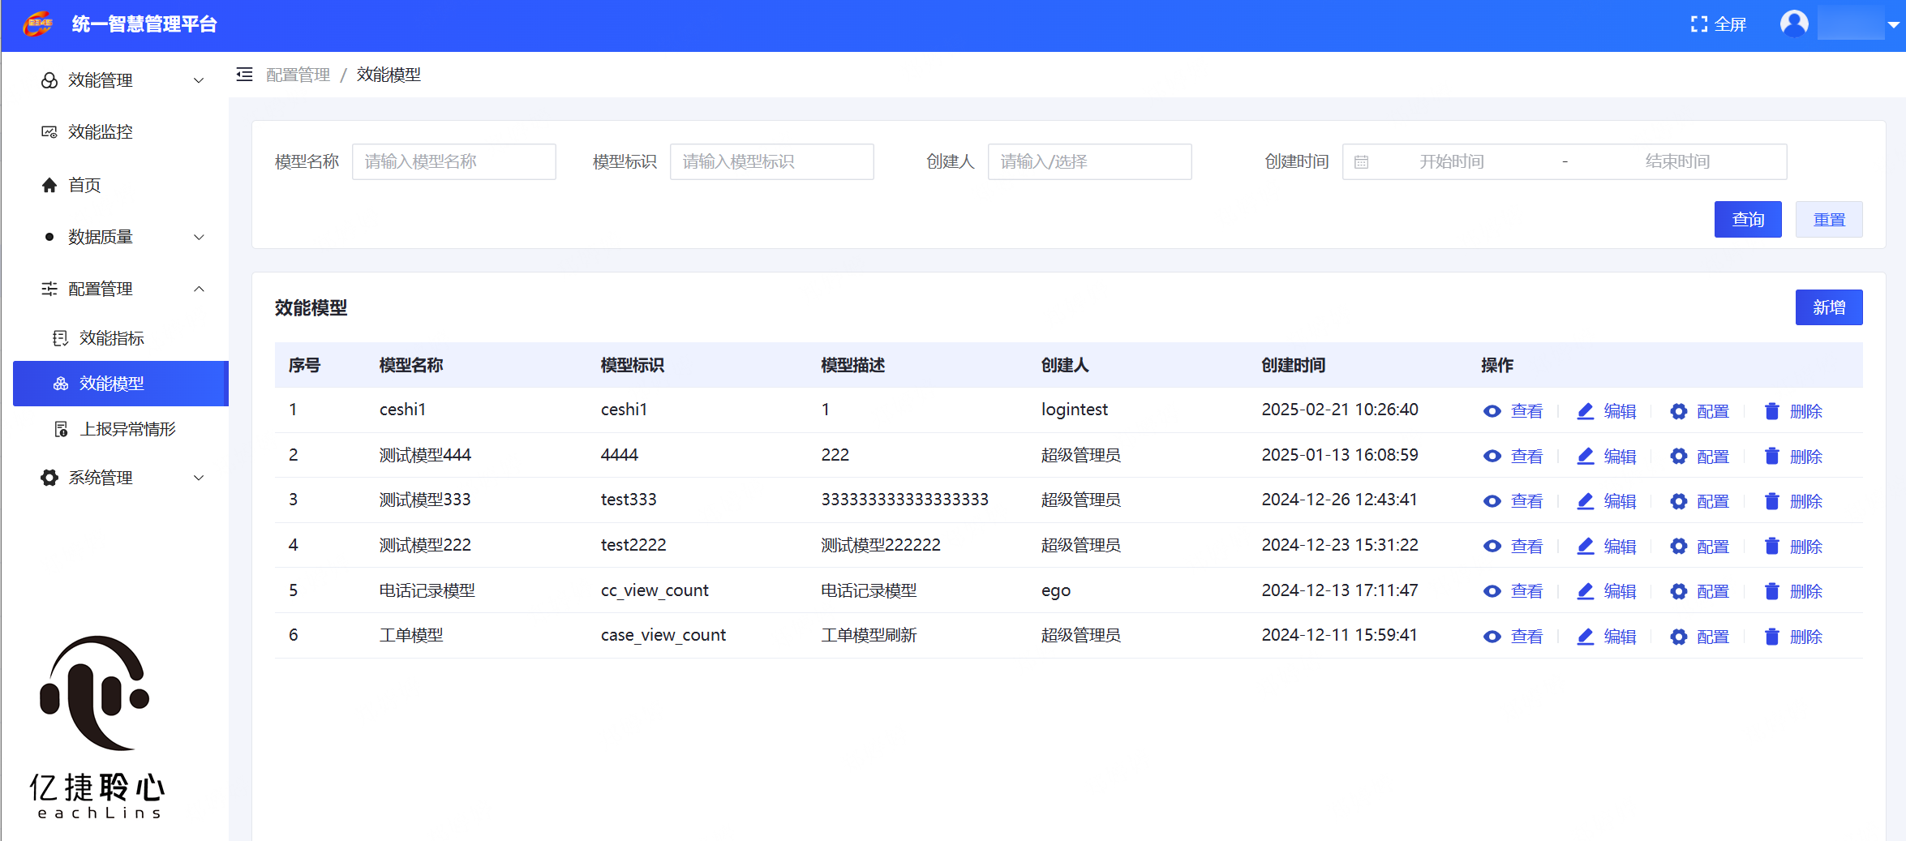View 工单模型 row via eye icon
The height and width of the screenshot is (841, 1906).
click(x=1492, y=637)
